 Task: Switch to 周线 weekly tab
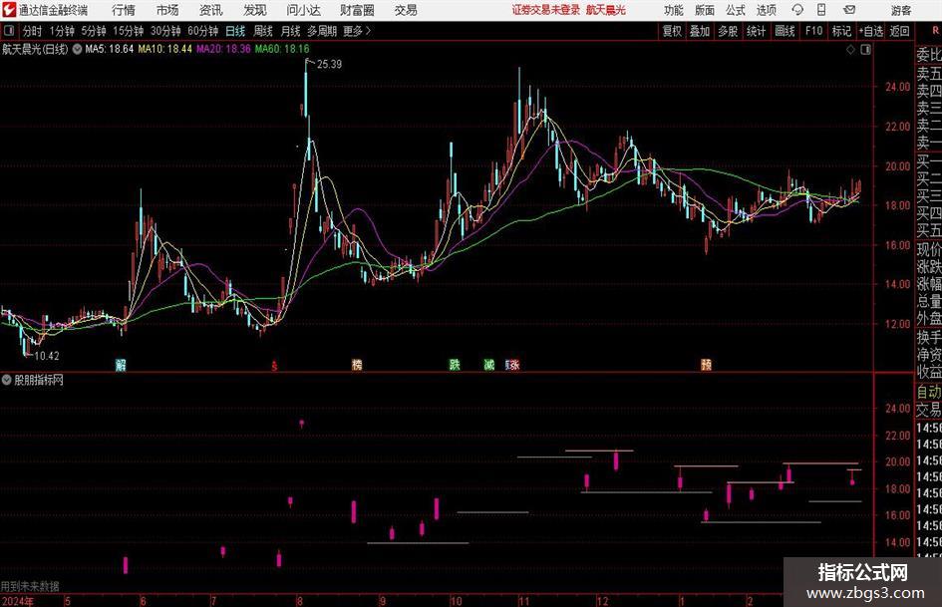coord(263,31)
